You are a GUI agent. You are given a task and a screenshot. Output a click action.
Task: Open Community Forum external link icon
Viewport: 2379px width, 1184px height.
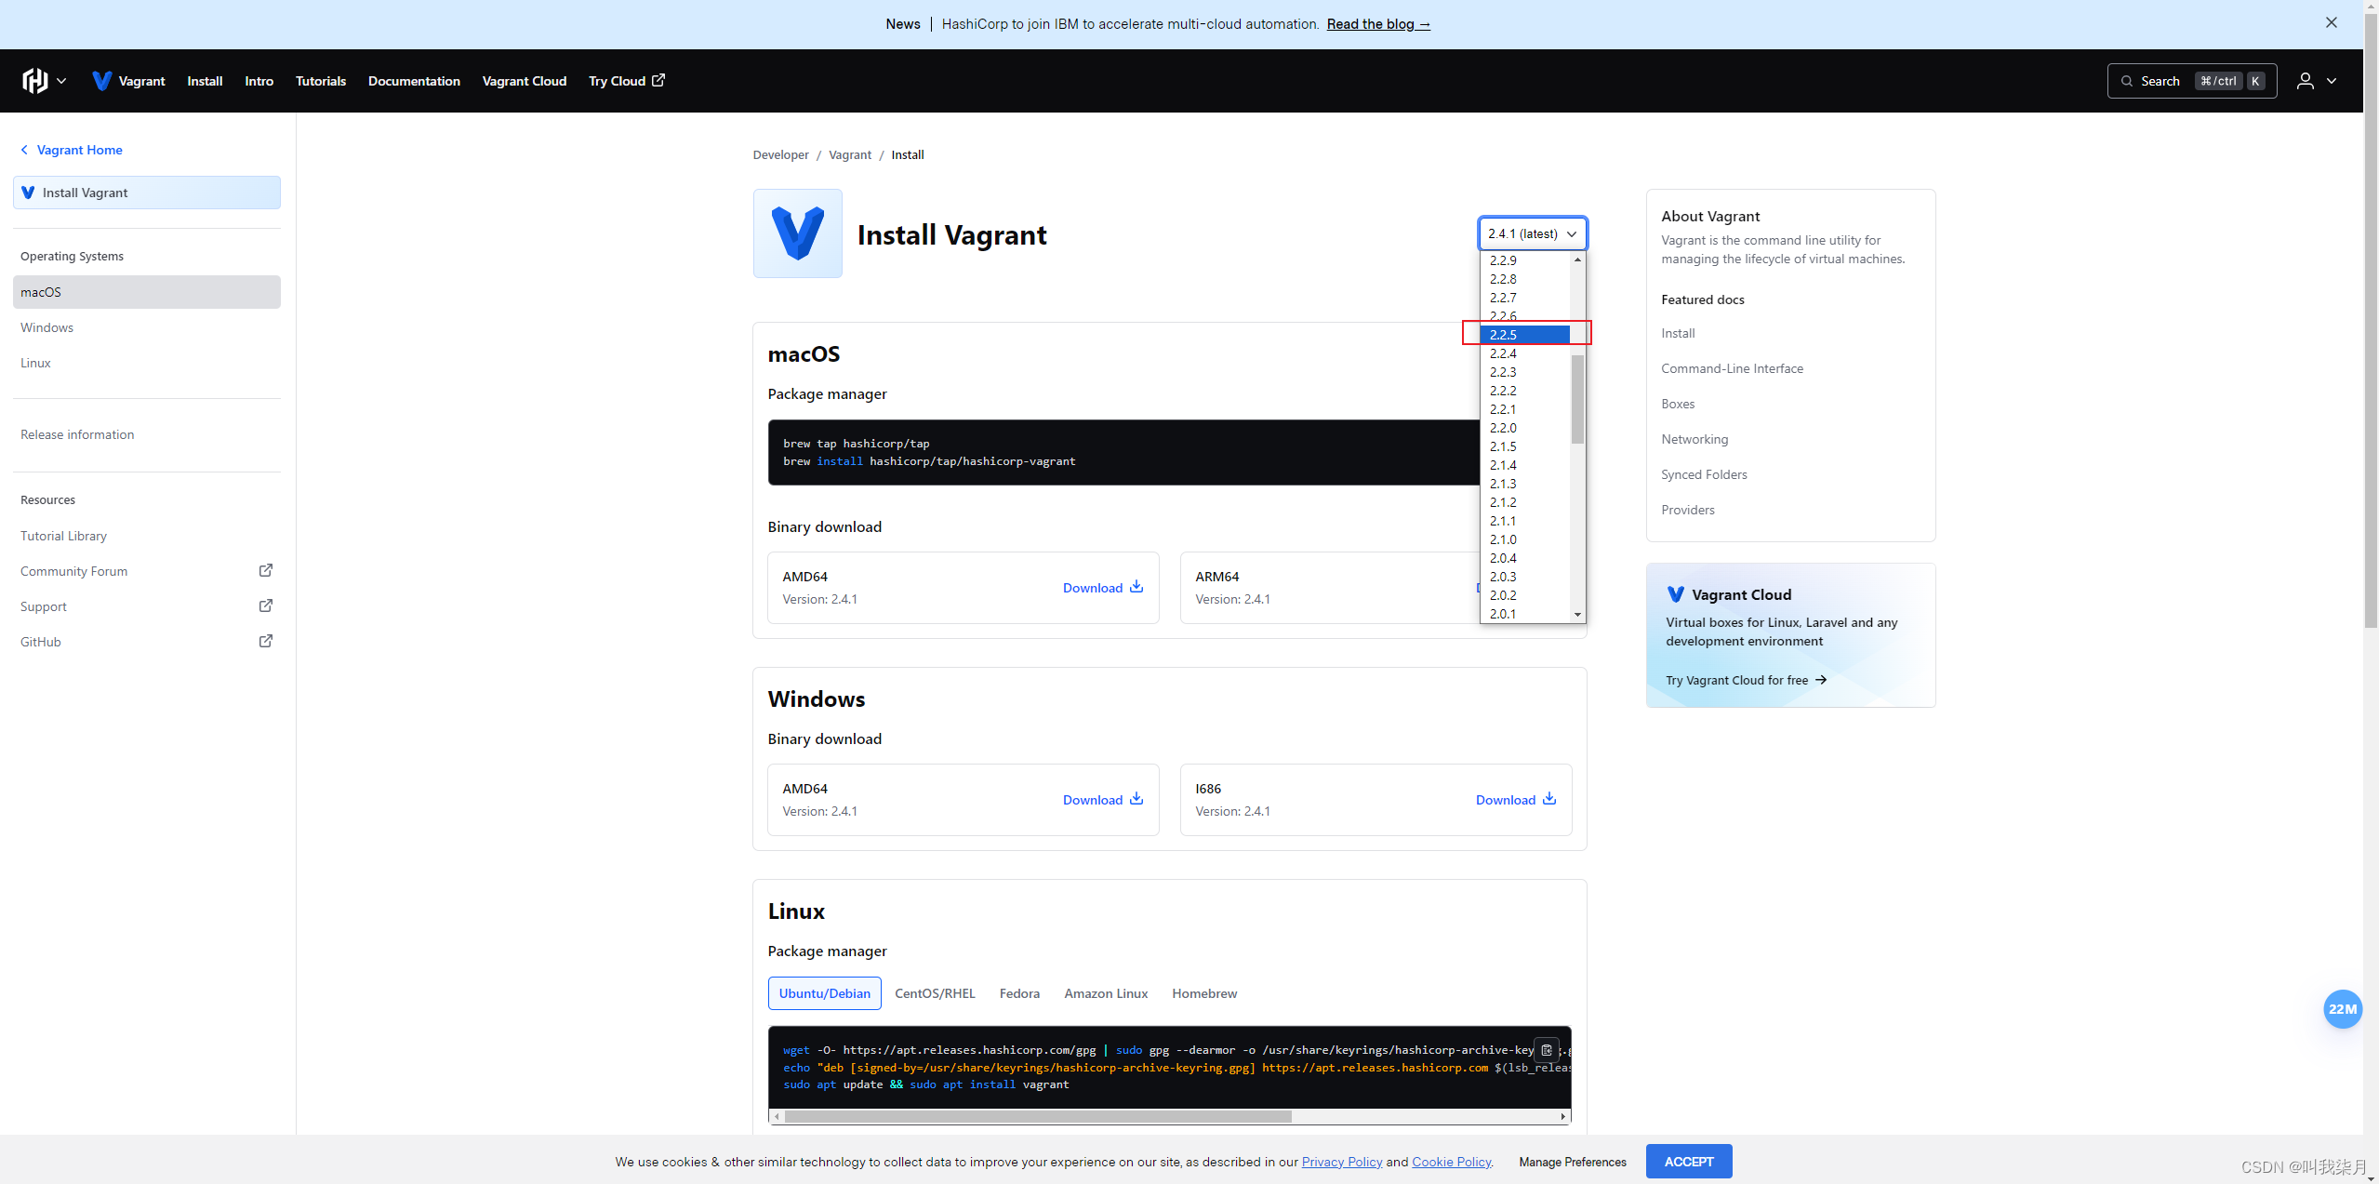click(266, 570)
